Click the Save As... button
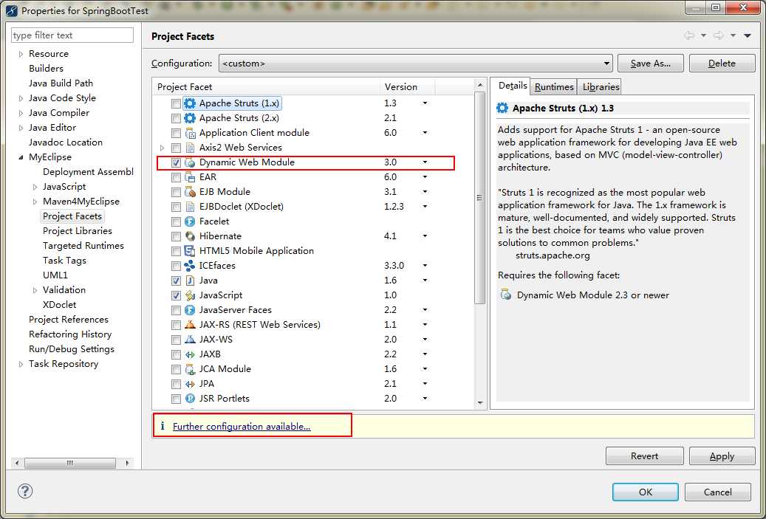 [x=650, y=63]
